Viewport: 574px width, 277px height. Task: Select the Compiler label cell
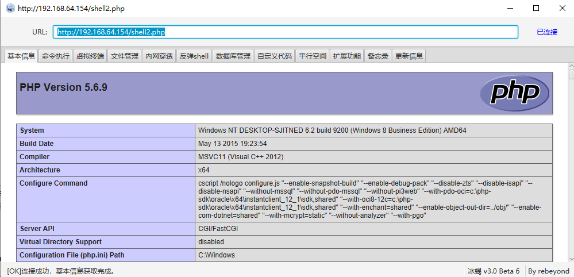pyautogui.click(x=106, y=157)
